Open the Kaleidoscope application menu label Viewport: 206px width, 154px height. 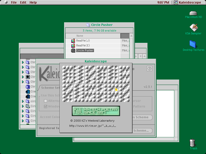point(190,3)
